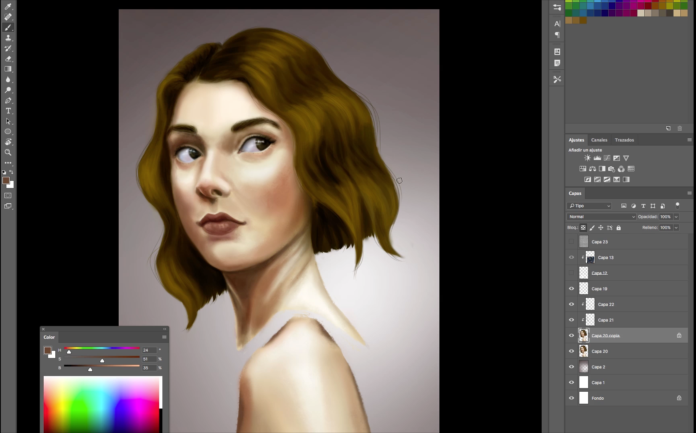Lock transparent pixels
The height and width of the screenshot is (433, 696).
[x=583, y=228]
